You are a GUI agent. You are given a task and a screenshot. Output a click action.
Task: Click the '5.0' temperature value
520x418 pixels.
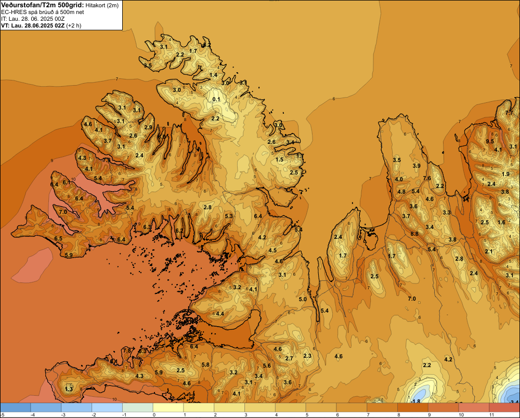(303, 299)
